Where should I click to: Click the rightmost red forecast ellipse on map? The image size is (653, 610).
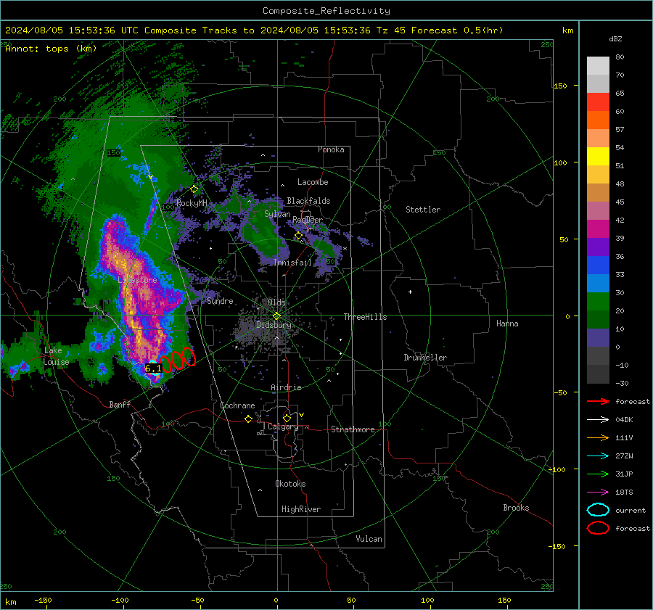pos(189,357)
